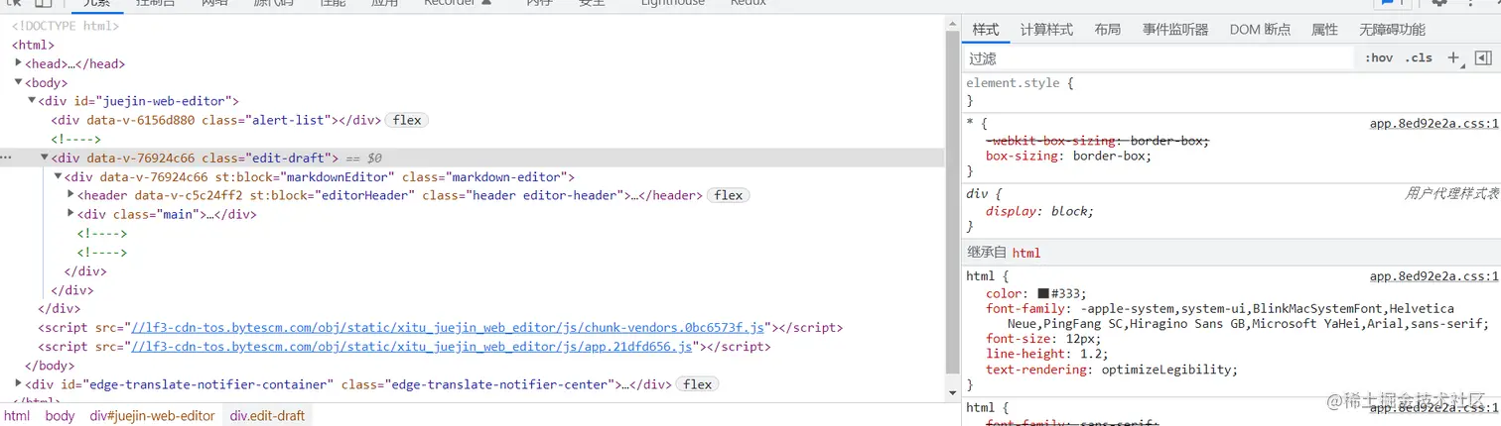
Task: Click the font-family declaration under html rule
Action: click(1238, 316)
